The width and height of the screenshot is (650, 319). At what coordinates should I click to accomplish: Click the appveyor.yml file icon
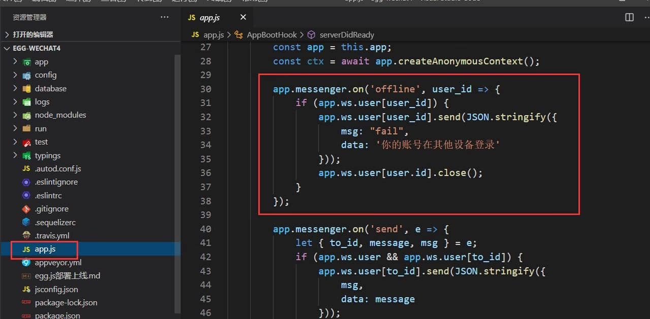(26, 263)
